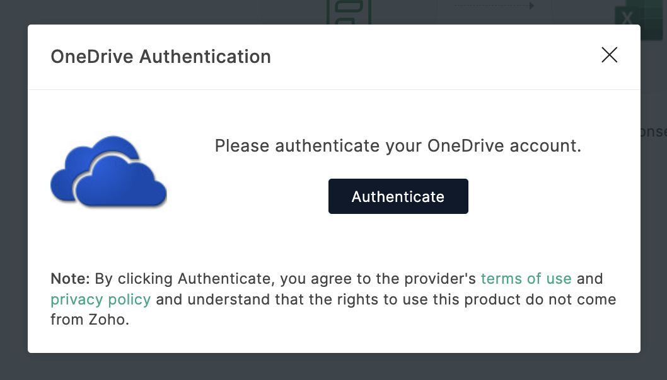Click the dimmed overlay left of the dialog
Image resolution: width=667 pixels, height=380 pixels.
click(14, 190)
